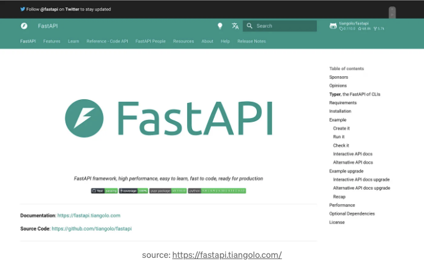Jump to Example upgrade section
Viewport: 424px width, 261px height.
[347, 171]
